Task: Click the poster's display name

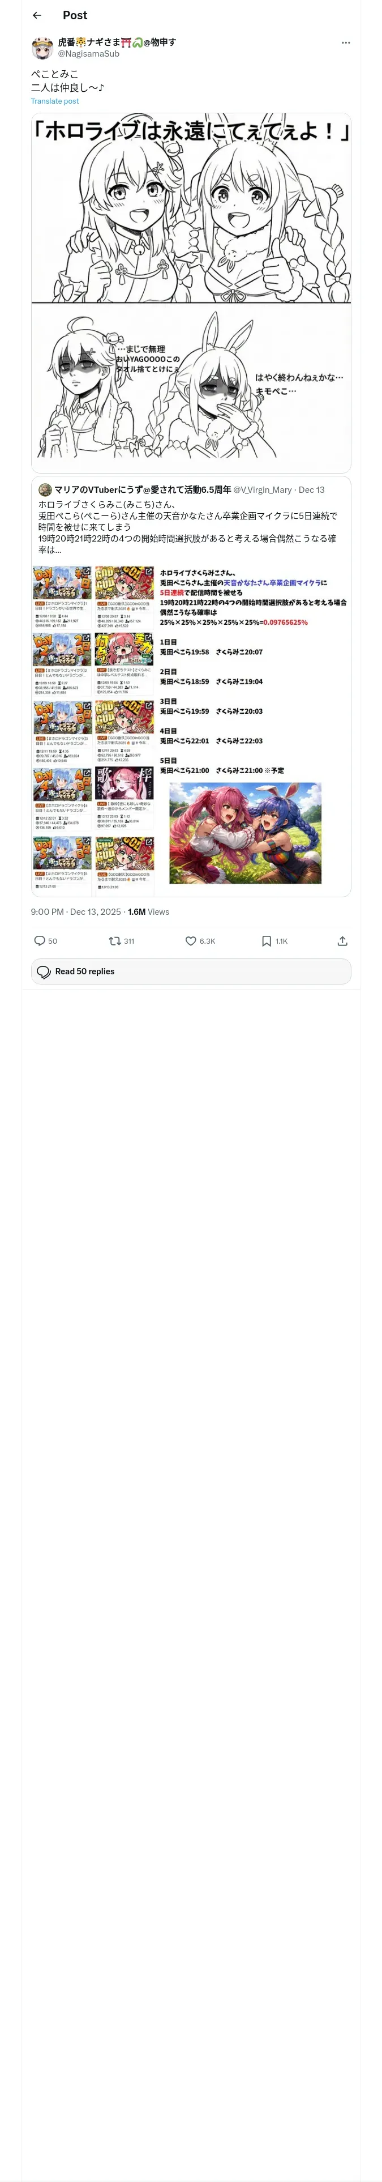Action: [x=117, y=41]
